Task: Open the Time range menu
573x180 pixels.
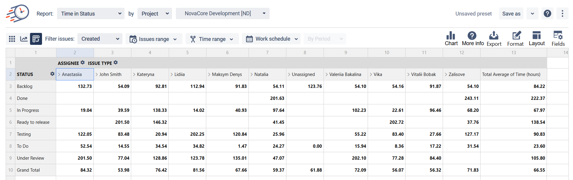Action: pyautogui.click(x=212, y=39)
